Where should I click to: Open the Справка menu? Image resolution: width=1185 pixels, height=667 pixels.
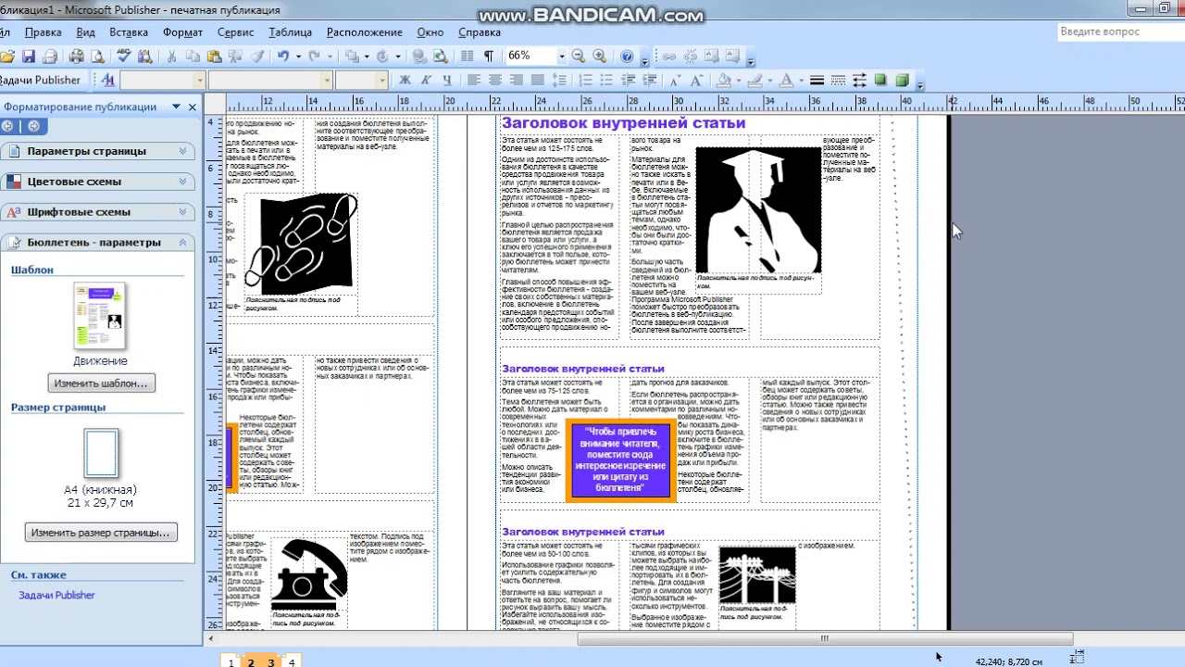(x=480, y=32)
